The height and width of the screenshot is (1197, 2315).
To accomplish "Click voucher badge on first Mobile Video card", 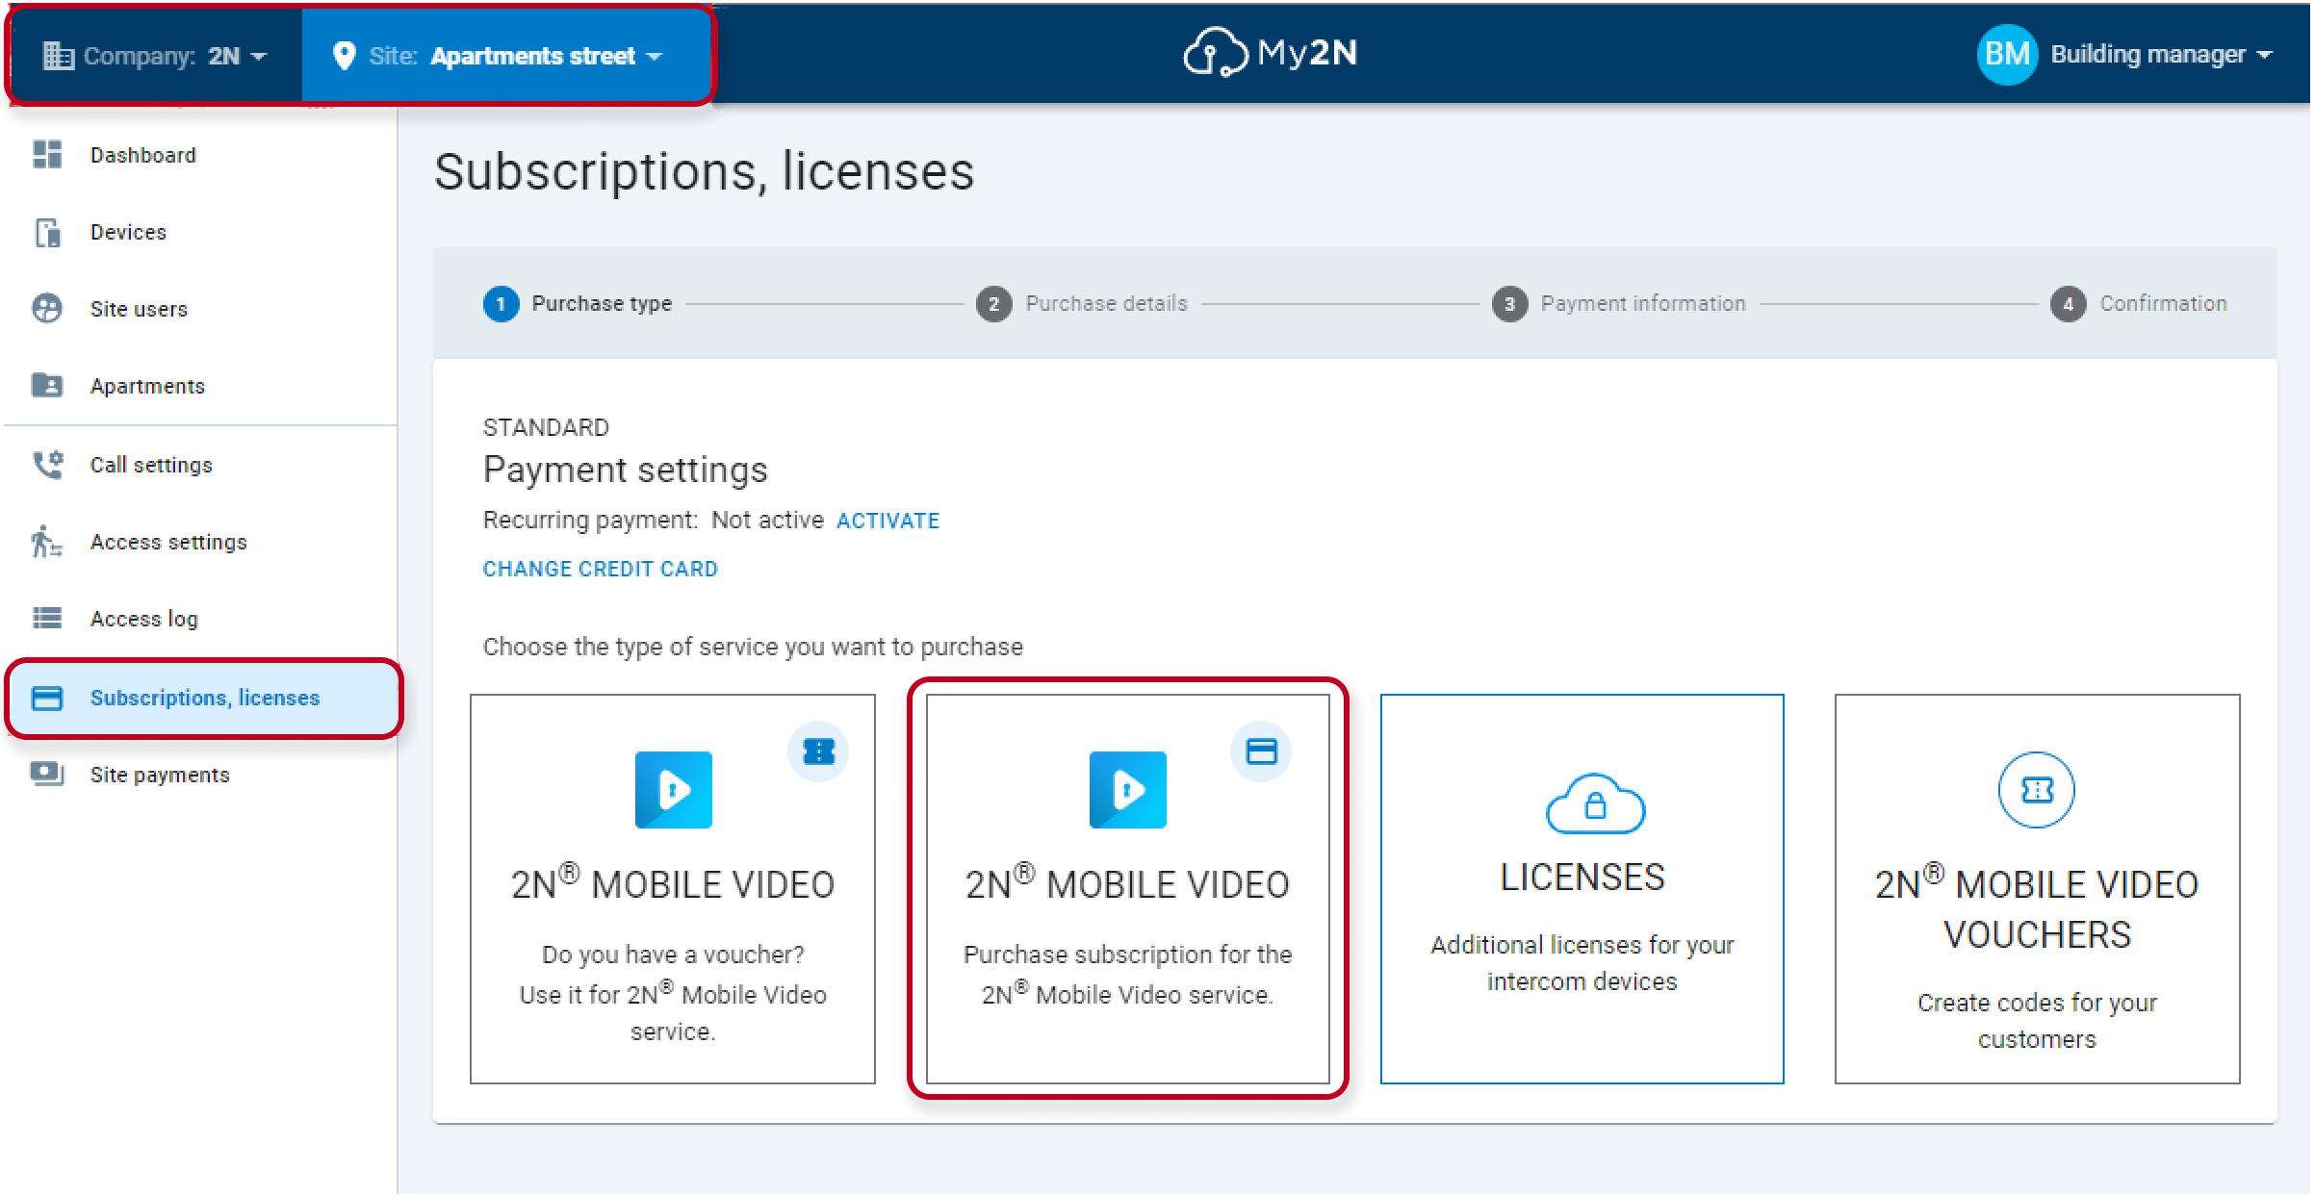I will [818, 751].
